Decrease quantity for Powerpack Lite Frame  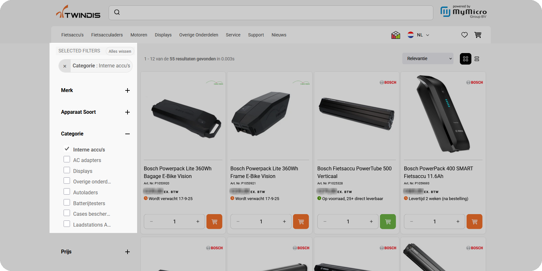(238, 221)
